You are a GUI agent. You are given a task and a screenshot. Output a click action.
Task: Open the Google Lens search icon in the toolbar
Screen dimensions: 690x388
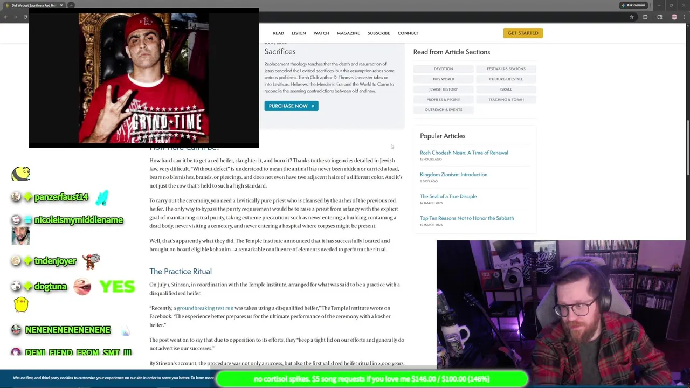[x=659, y=17]
